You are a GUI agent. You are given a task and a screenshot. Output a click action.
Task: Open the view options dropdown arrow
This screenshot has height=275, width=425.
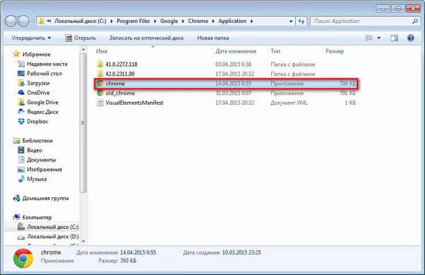coord(379,38)
